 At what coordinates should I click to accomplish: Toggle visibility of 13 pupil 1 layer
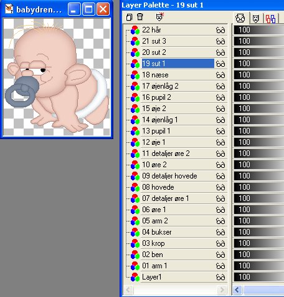point(220,131)
